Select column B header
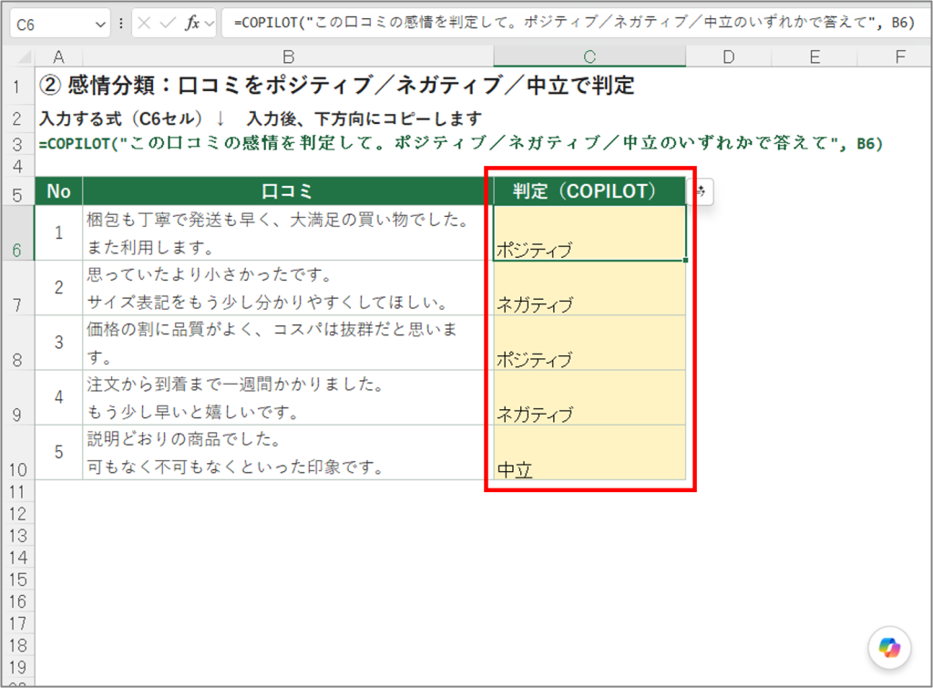This screenshot has width=933, height=688. 288,56
